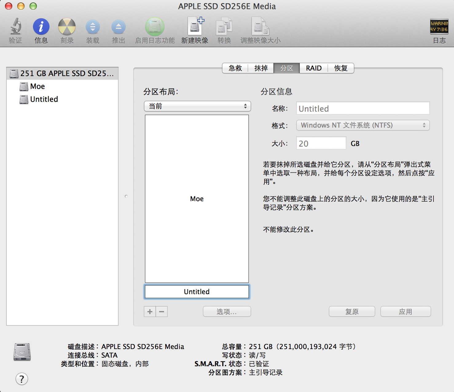Screen dimensions: 454x392
Task: Select the Erase (抹掉) tab
Action: point(261,68)
